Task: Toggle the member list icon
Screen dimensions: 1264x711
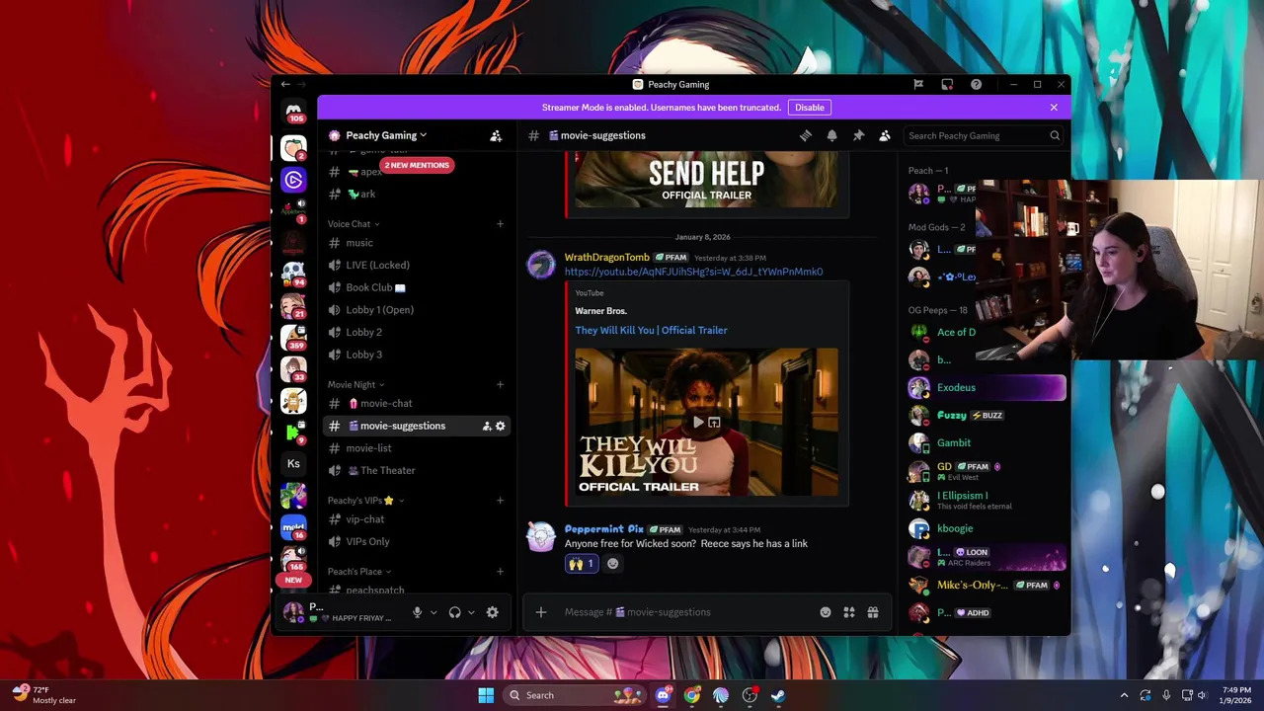Action: pyautogui.click(x=885, y=135)
